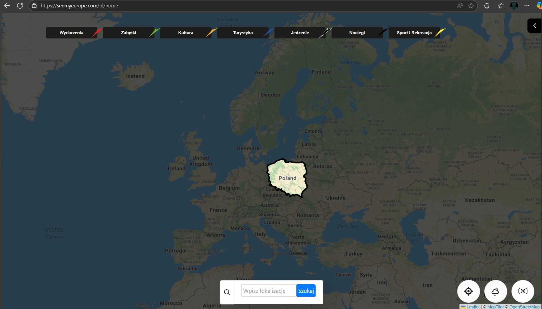The image size is (542, 309).
Task: Toggle the Noclegi category filter
Action: point(357,32)
